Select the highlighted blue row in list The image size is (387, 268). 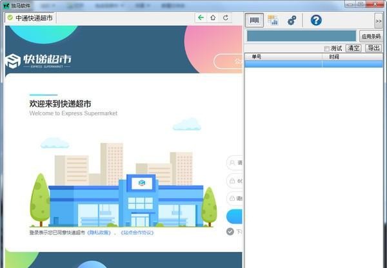(x=313, y=64)
